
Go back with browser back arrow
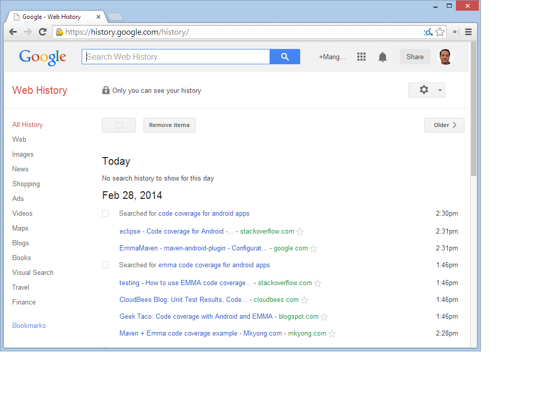(x=13, y=32)
